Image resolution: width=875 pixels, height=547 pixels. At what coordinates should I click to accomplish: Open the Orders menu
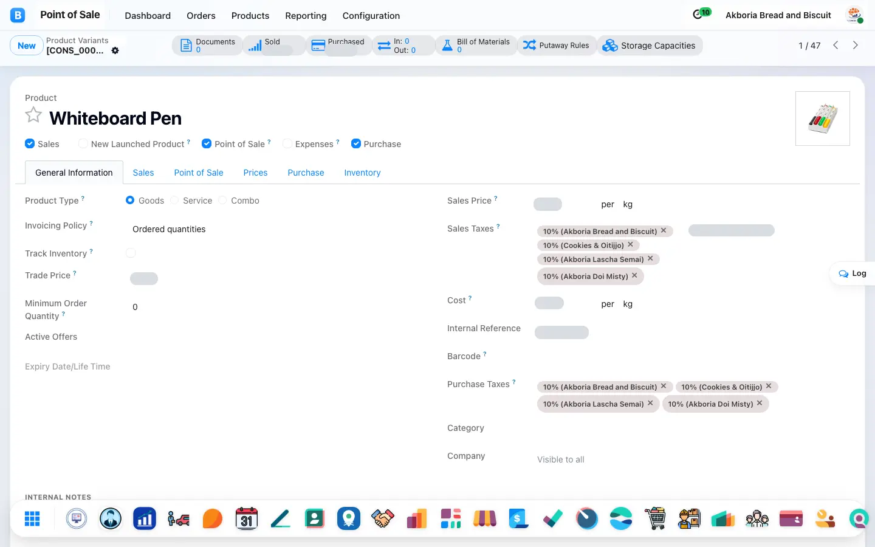(x=201, y=16)
